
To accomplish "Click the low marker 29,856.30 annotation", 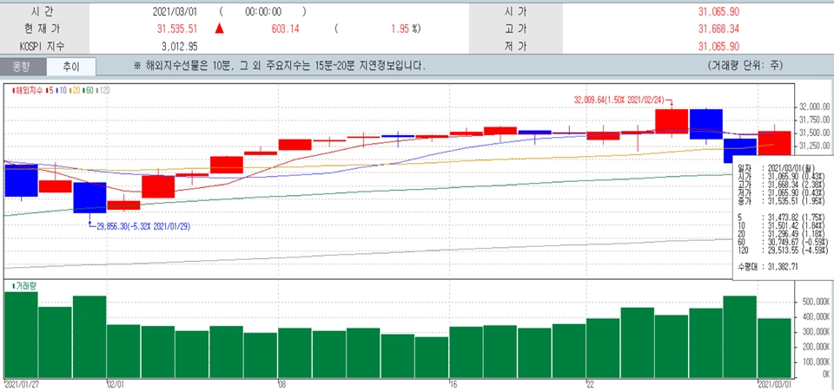I will click(x=142, y=226).
